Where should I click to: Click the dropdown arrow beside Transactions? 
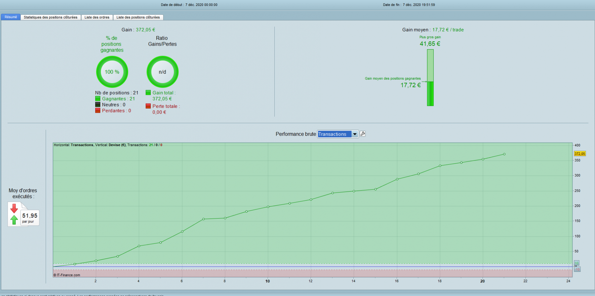click(355, 134)
